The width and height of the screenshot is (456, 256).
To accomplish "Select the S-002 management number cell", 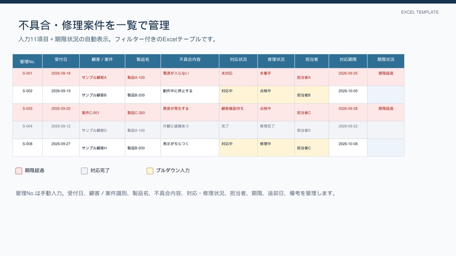I will click(27, 95).
